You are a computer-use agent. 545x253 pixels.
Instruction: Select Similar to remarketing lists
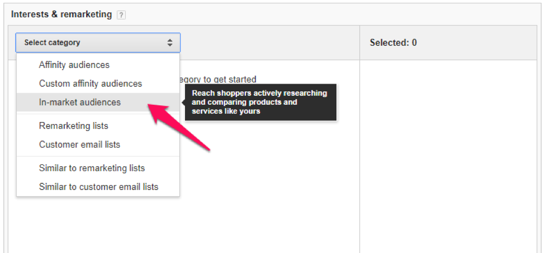(92, 168)
